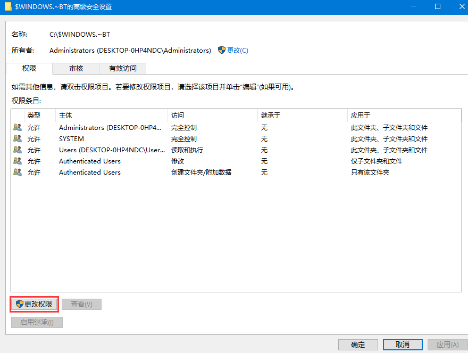Click user group icon for Administrators entry

coord(18,128)
